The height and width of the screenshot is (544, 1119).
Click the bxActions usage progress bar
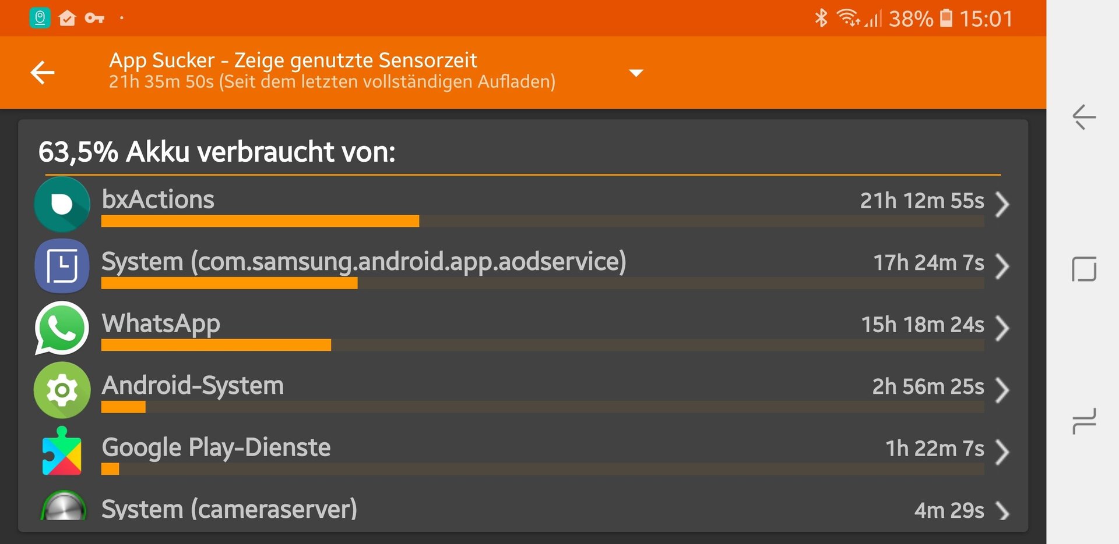point(543,221)
